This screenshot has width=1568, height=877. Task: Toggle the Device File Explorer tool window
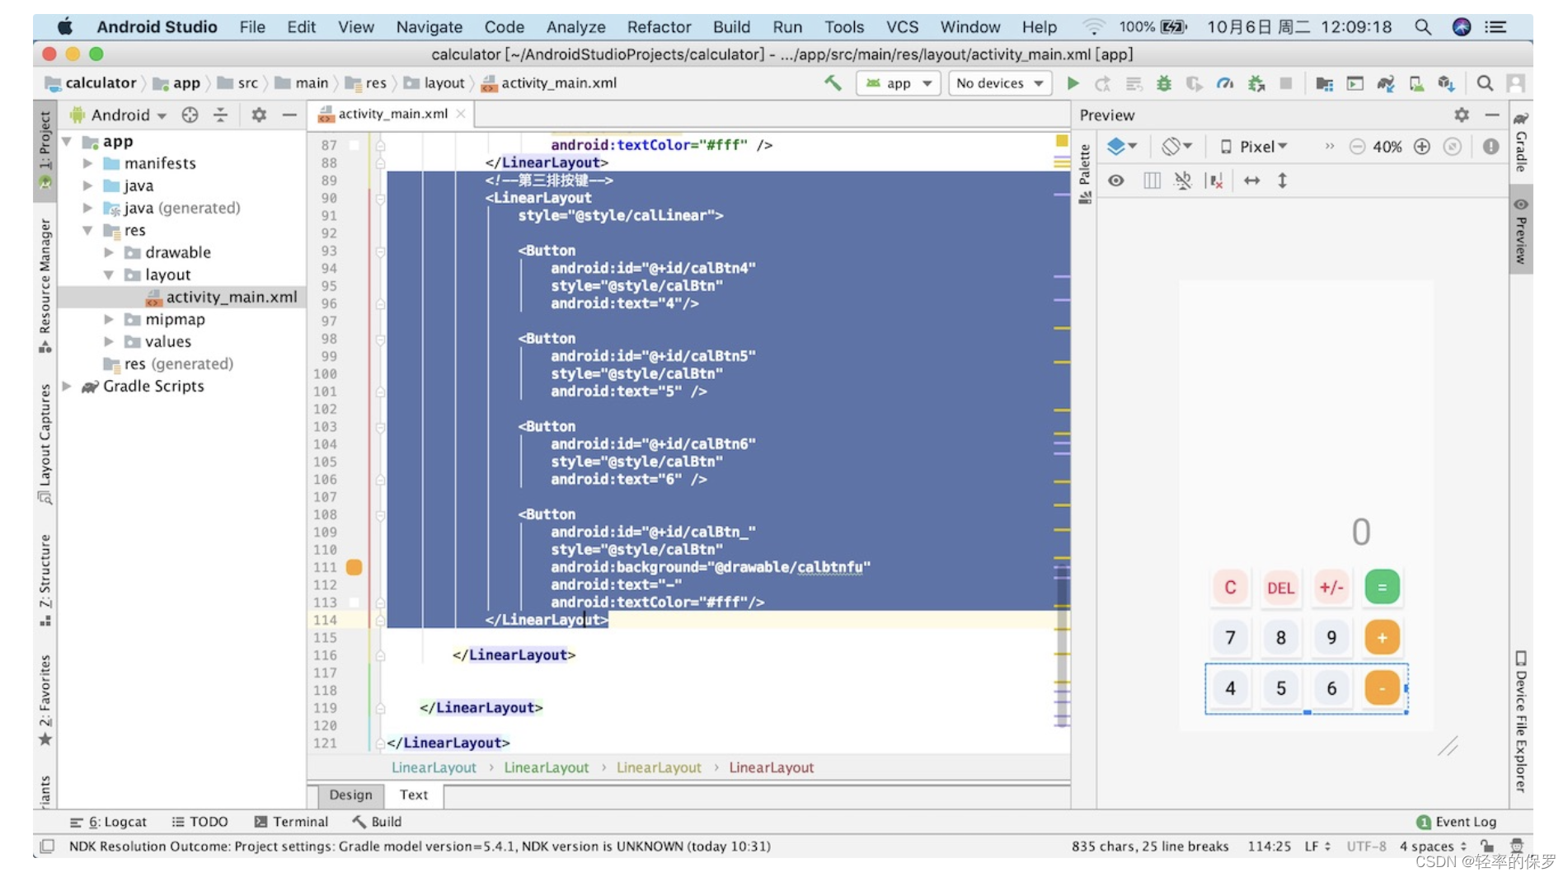click(x=1521, y=722)
